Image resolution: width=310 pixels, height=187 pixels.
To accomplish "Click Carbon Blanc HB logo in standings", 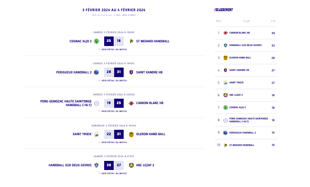I will click(x=225, y=33).
